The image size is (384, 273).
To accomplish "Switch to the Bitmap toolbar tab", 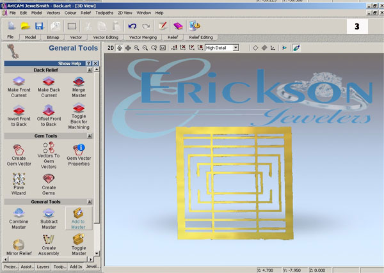I will pyautogui.click(x=53, y=37).
